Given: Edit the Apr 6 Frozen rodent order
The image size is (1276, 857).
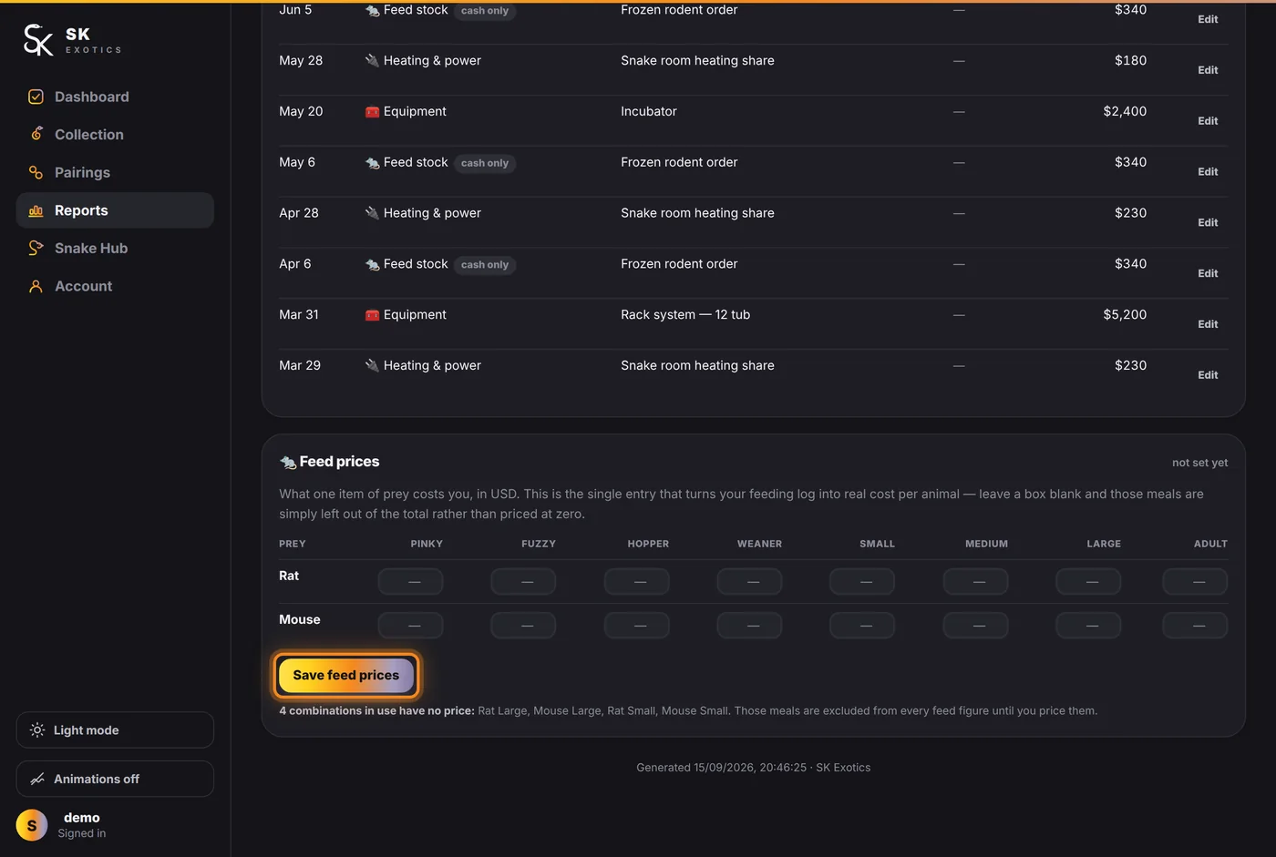Looking at the screenshot, I should pyautogui.click(x=1208, y=273).
